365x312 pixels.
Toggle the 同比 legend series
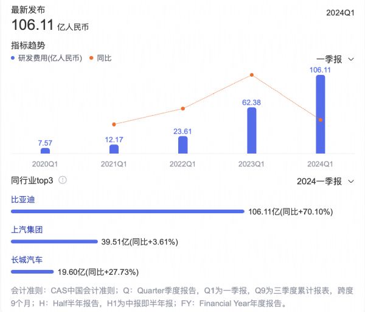point(100,58)
